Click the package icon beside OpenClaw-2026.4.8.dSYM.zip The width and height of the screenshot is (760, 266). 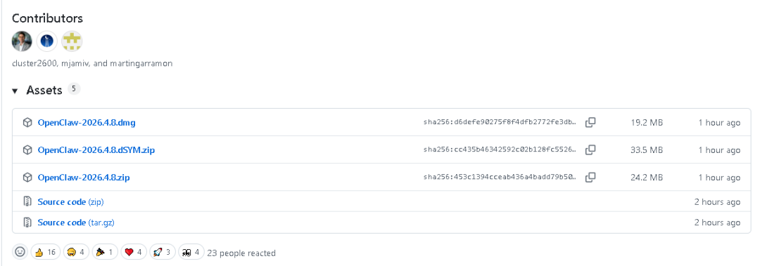pos(27,150)
